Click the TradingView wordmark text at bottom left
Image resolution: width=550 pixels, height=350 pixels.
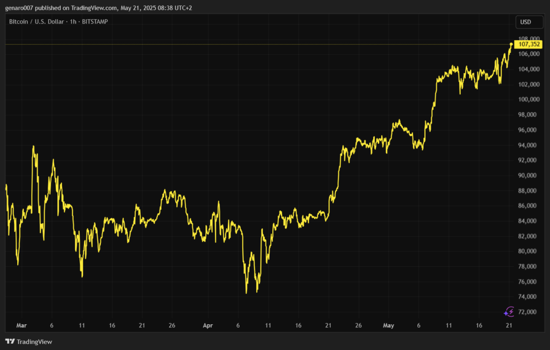[34, 341]
